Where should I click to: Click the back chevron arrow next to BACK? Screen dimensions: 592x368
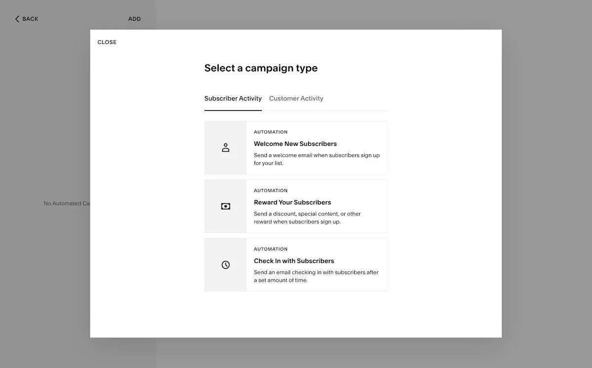pos(16,18)
